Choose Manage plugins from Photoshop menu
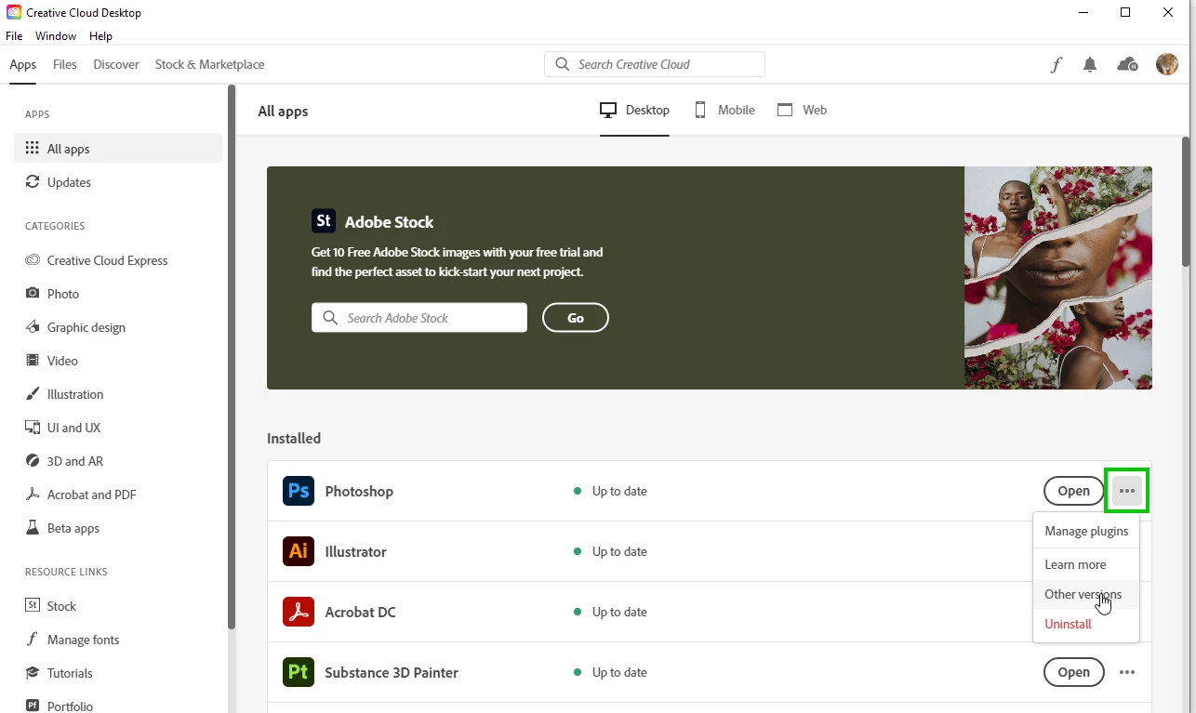The width and height of the screenshot is (1196, 713). [1086, 532]
